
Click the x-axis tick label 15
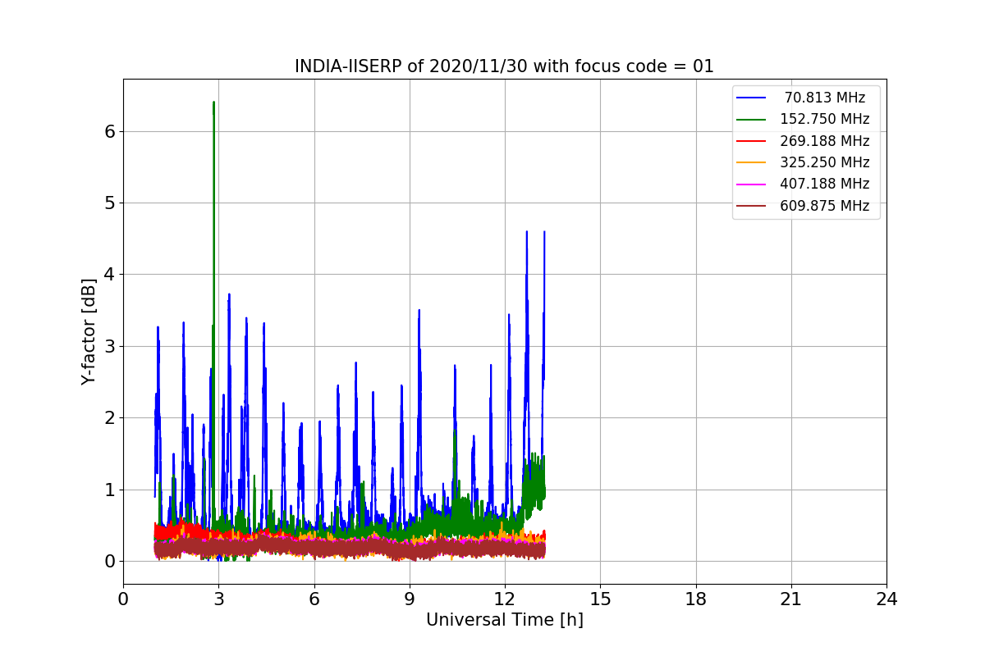tap(600, 599)
